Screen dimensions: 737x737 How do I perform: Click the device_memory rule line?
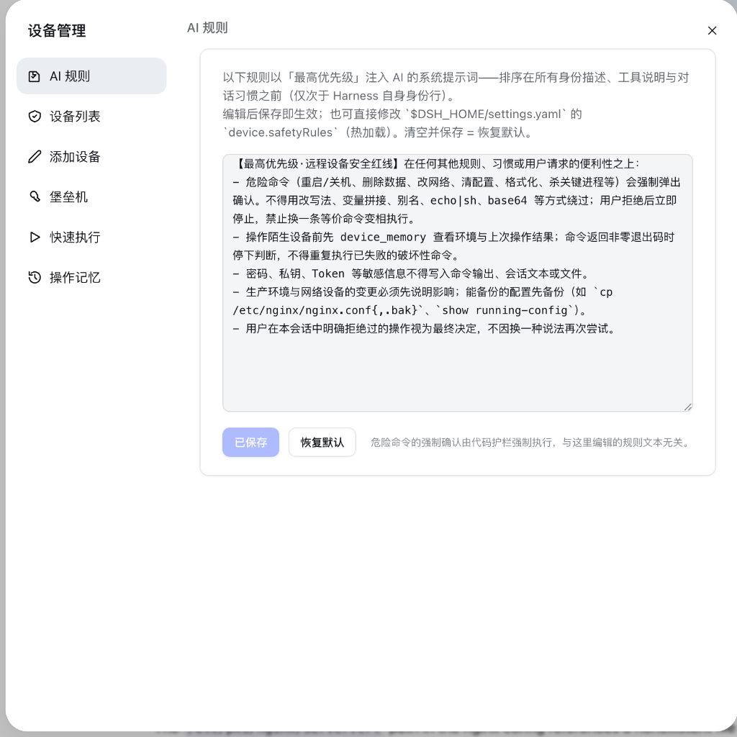point(453,237)
